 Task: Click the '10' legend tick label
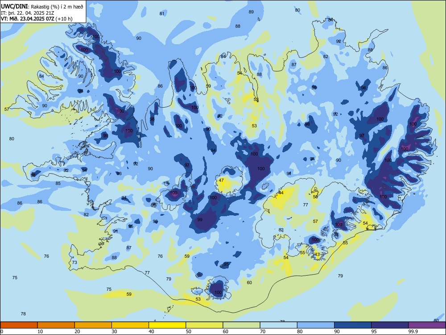(40, 331)
